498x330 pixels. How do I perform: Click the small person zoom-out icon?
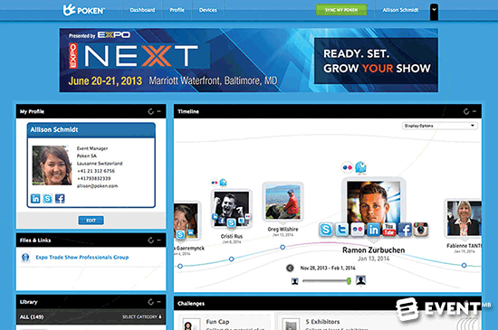tap(295, 281)
